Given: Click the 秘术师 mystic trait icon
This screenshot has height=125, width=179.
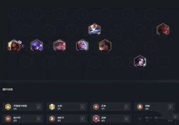Looking at the screenshot, I should pyautogui.click(x=8, y=119).
